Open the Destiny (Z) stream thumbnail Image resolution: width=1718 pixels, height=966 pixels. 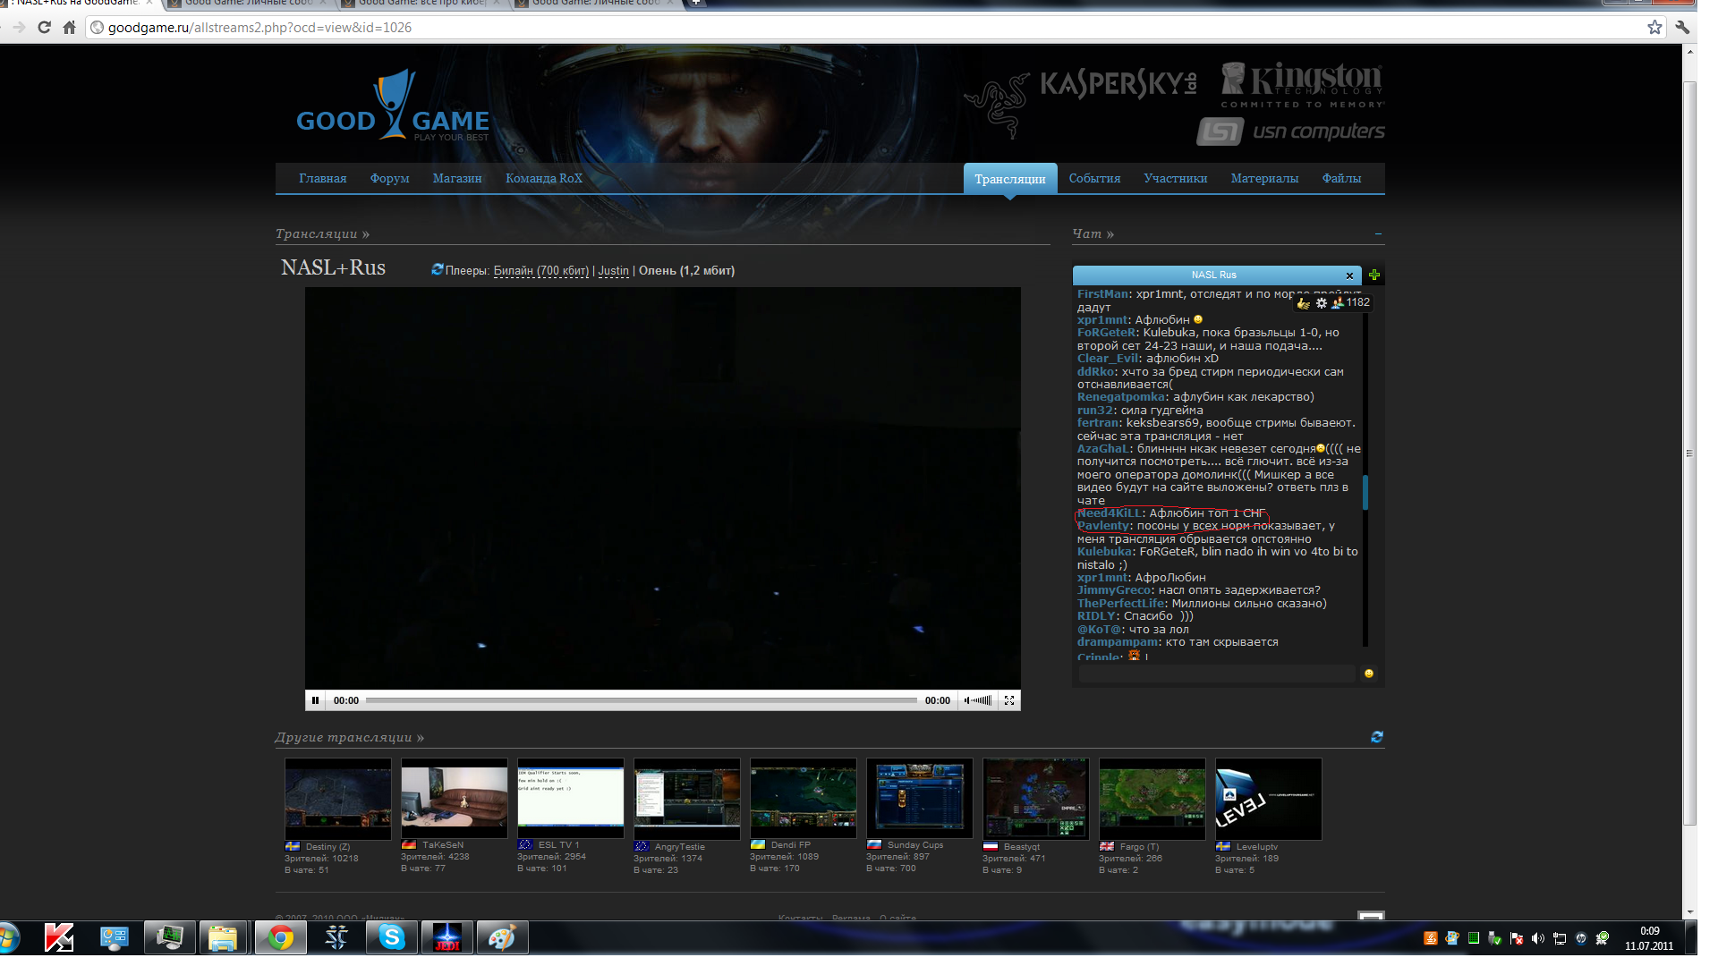[x=338, y=799]
